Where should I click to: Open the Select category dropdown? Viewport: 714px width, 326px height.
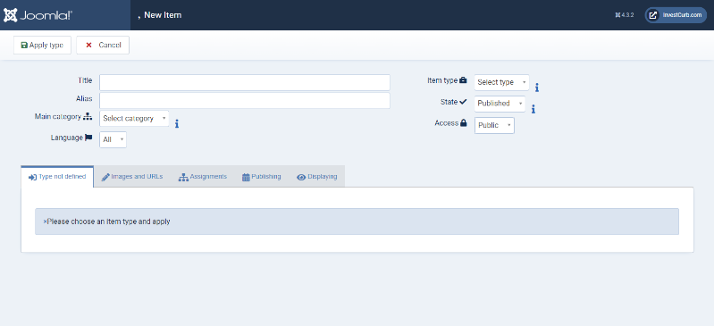coord(134,119)
